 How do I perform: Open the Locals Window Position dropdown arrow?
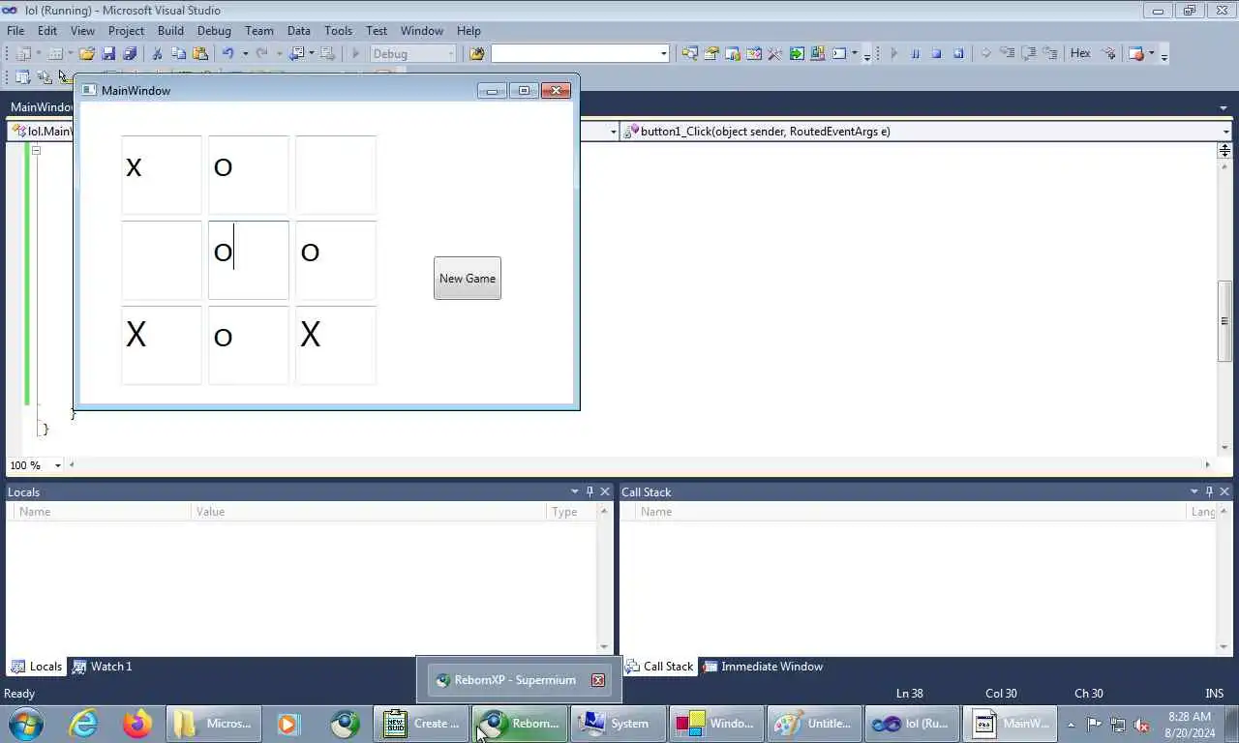coord(574,491)
